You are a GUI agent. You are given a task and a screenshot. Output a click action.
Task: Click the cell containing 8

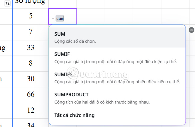coord(30,63)
